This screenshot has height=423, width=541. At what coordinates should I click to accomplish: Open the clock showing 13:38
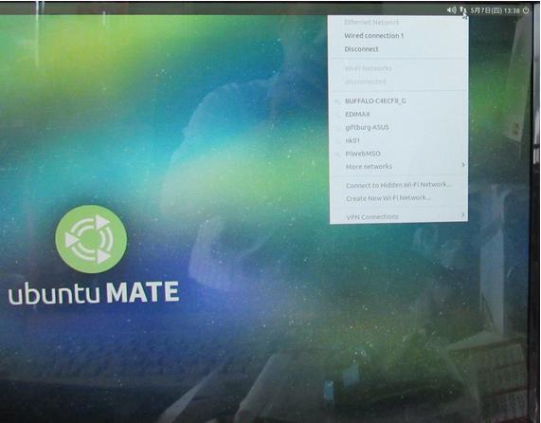click(x=495, y=10)
